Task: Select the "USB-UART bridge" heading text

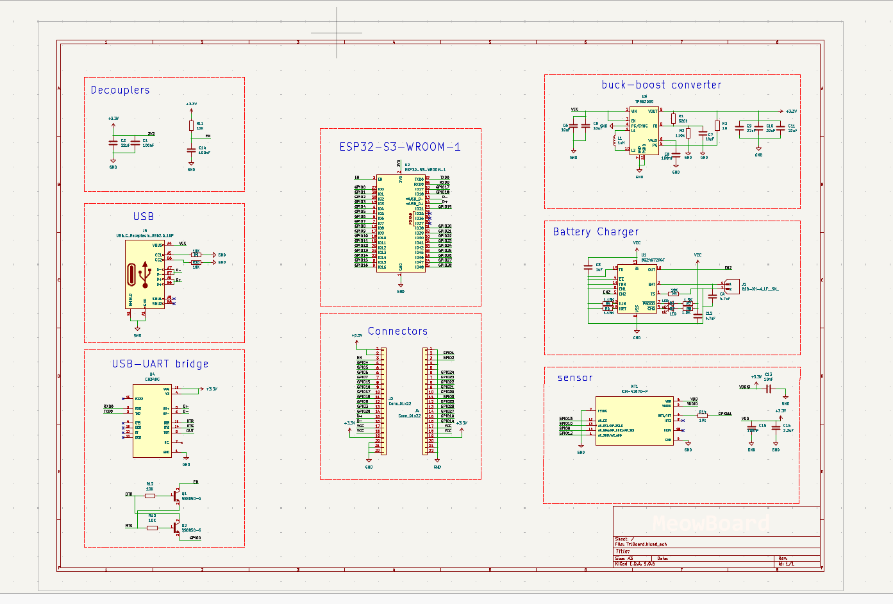Action: point(160,364)
